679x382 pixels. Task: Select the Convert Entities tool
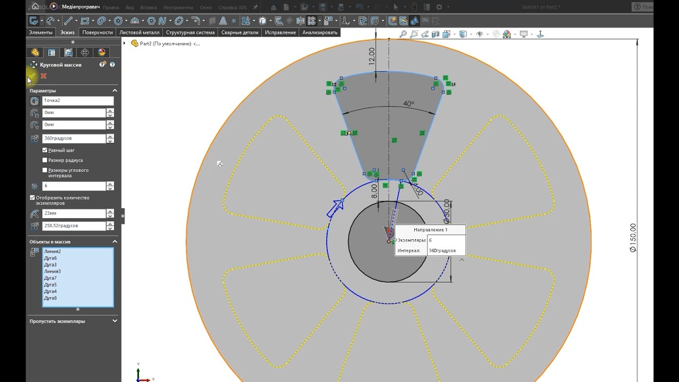262,21
